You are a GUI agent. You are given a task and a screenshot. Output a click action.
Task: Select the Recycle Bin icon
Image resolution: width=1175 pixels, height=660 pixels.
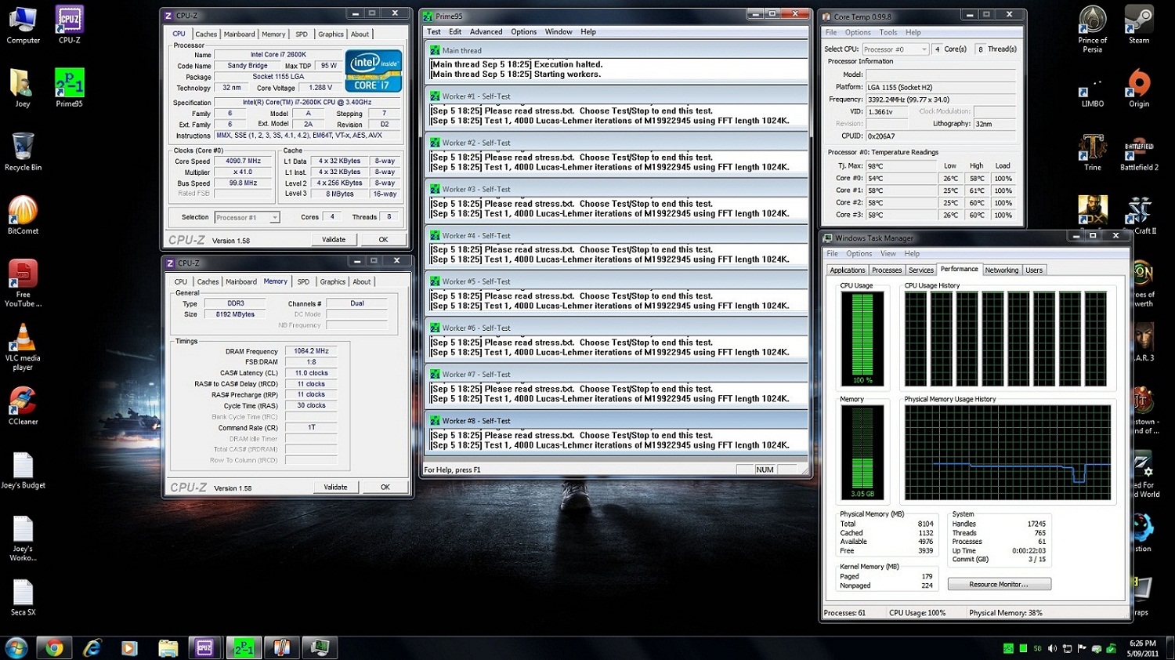coord(23,151)
